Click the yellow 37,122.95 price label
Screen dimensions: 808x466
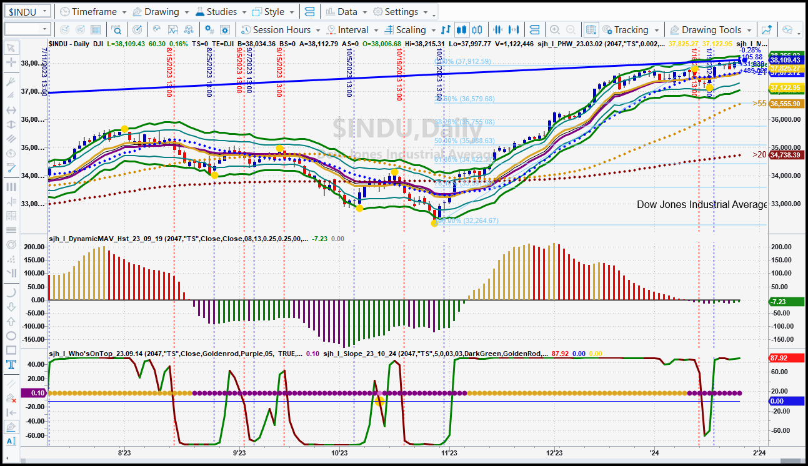pos(785,87)
